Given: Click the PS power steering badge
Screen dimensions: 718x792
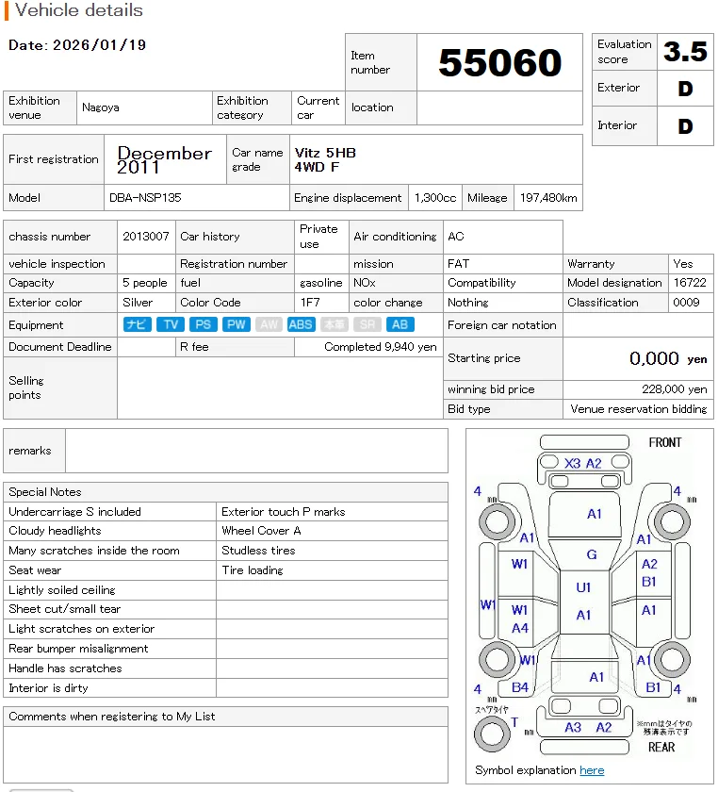Looking at the screenshot, I should pos(203,324).
